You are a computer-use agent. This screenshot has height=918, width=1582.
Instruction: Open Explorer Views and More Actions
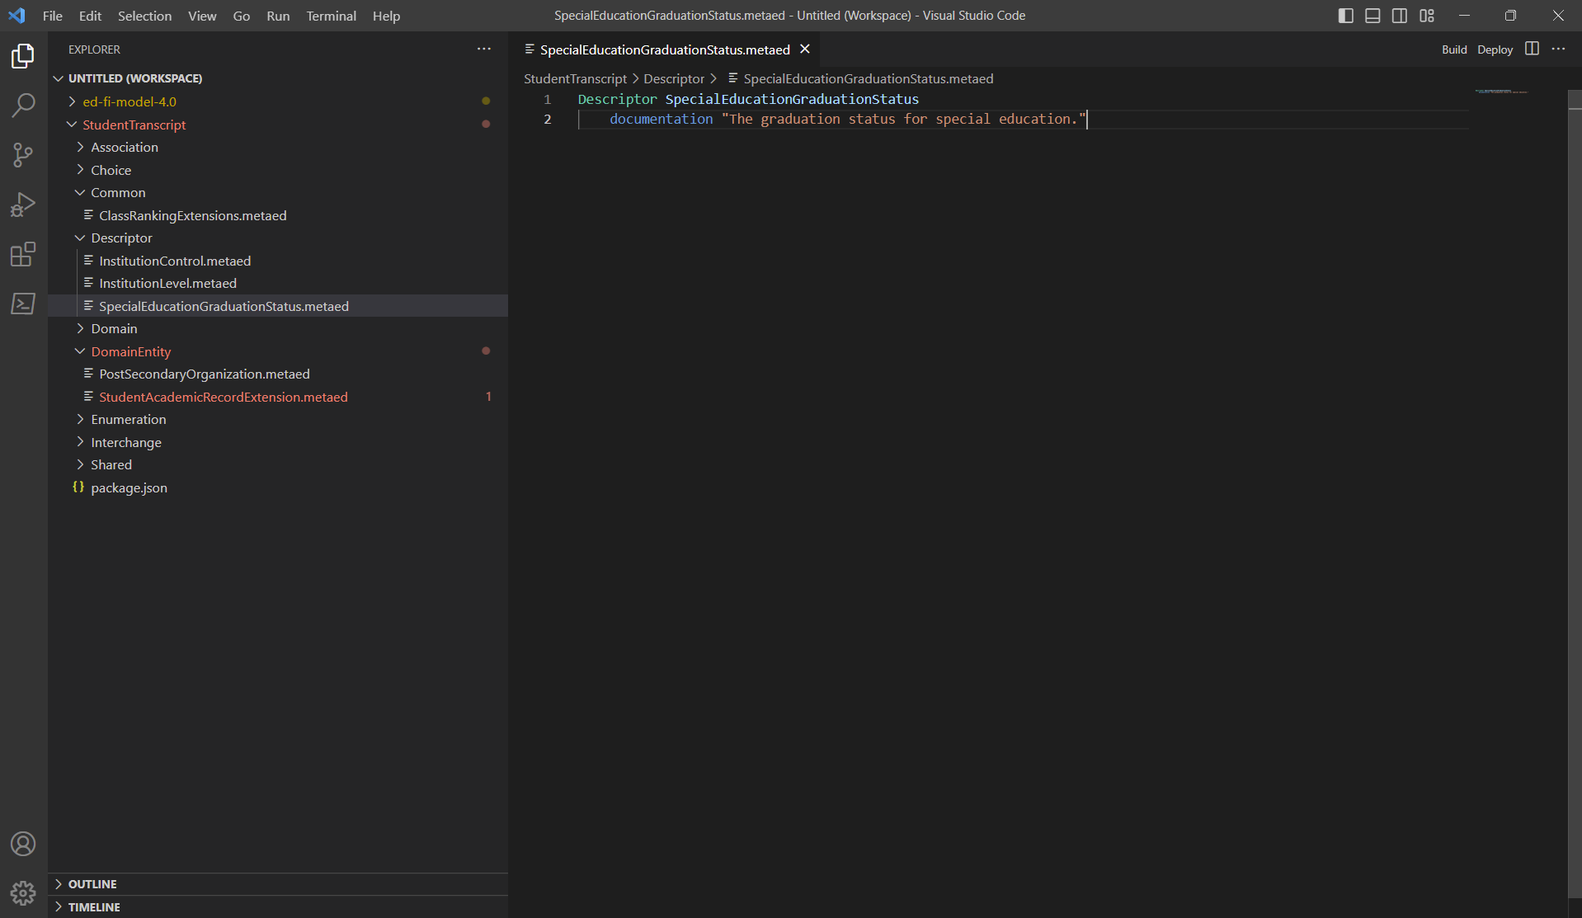pyautogui.click(x=484, y=49)
